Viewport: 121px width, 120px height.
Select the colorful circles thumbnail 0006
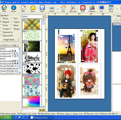pyautogui.click(x=32, y=79)
